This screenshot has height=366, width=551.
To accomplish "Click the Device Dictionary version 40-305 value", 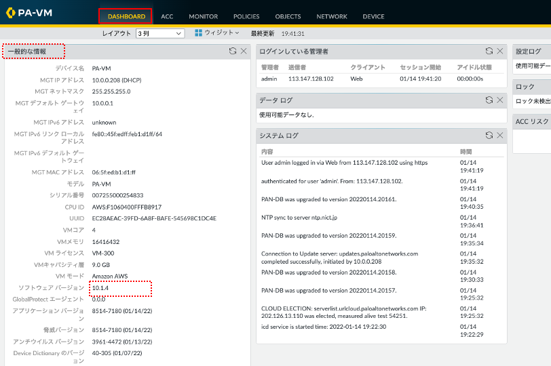I will pos(117,353).
